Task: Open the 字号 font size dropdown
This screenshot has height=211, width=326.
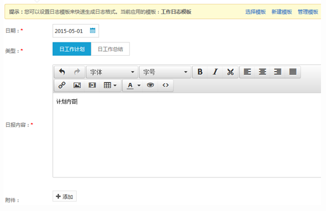Action: [x=165, y=72]
